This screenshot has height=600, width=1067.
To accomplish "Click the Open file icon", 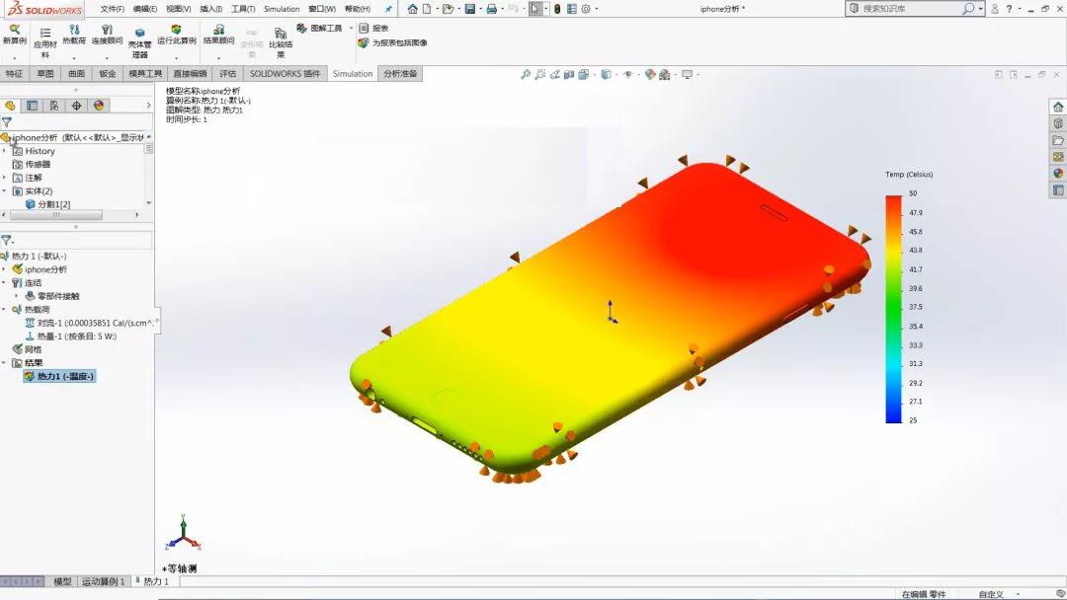I will (448, 9).
